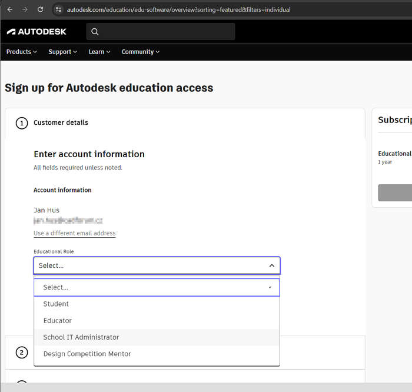
Task: Select Educator role option
Action: coord(157,321)
